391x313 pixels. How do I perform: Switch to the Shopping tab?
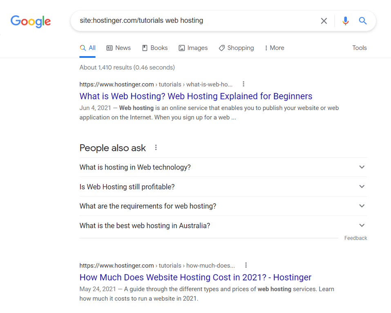(236, 48)
